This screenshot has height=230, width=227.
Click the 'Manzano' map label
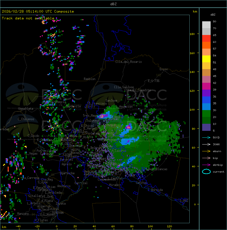point(23,214)
